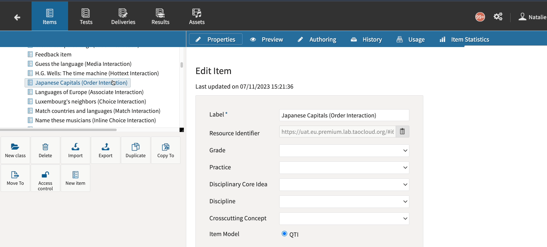Select Feedback item in the tree
547x247 pixels.
click(x=53, y=55)
